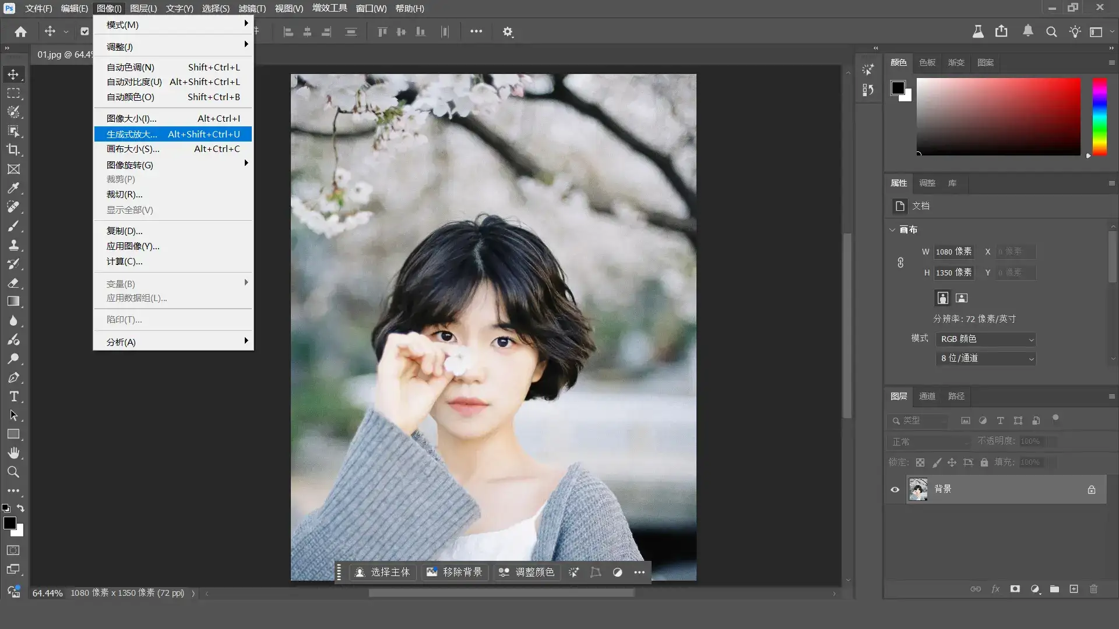Open the RGB 颜色 mode dropdown
The image size is (1119, 629).
pos(986,339)
